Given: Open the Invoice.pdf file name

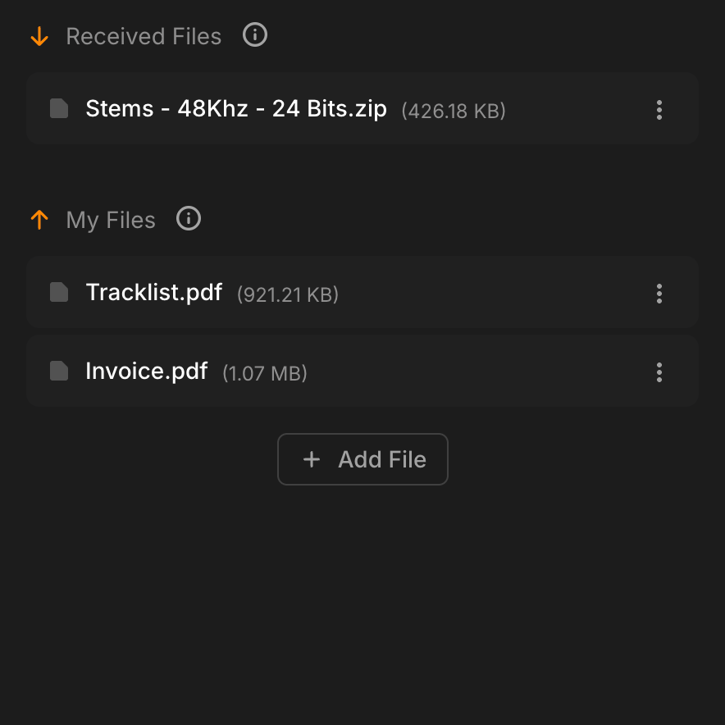Looking at the screenshot, I should click(147, 372).
